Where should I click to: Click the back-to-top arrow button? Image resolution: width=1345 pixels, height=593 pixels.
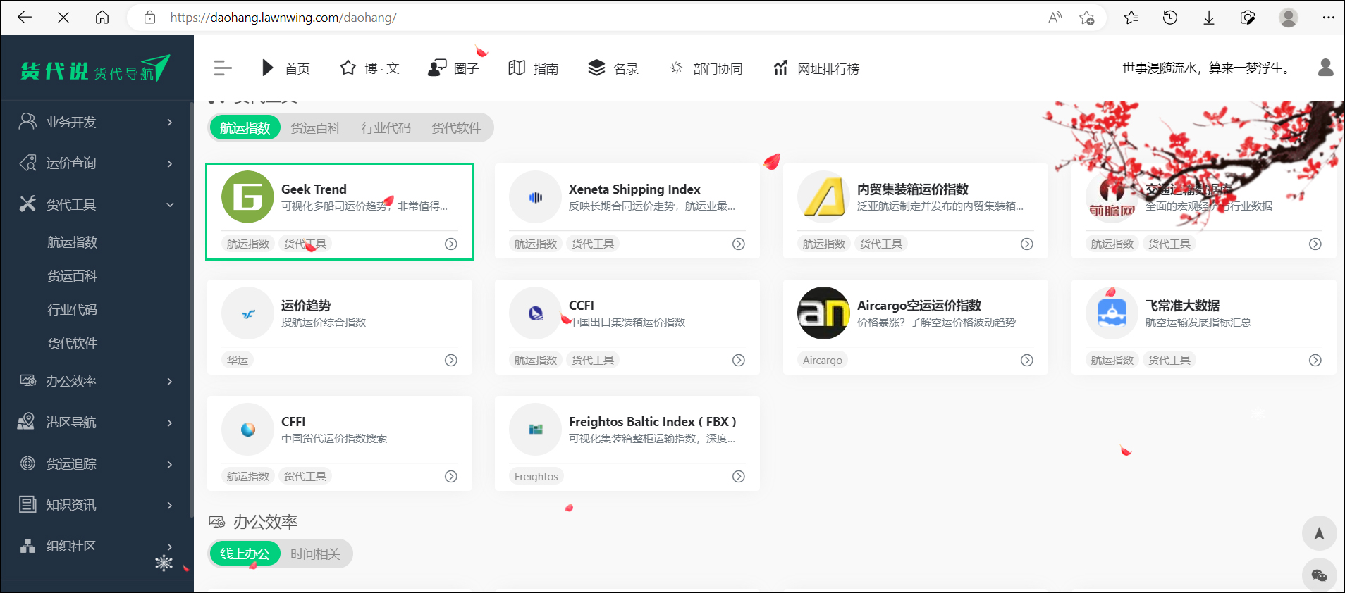1319,533
